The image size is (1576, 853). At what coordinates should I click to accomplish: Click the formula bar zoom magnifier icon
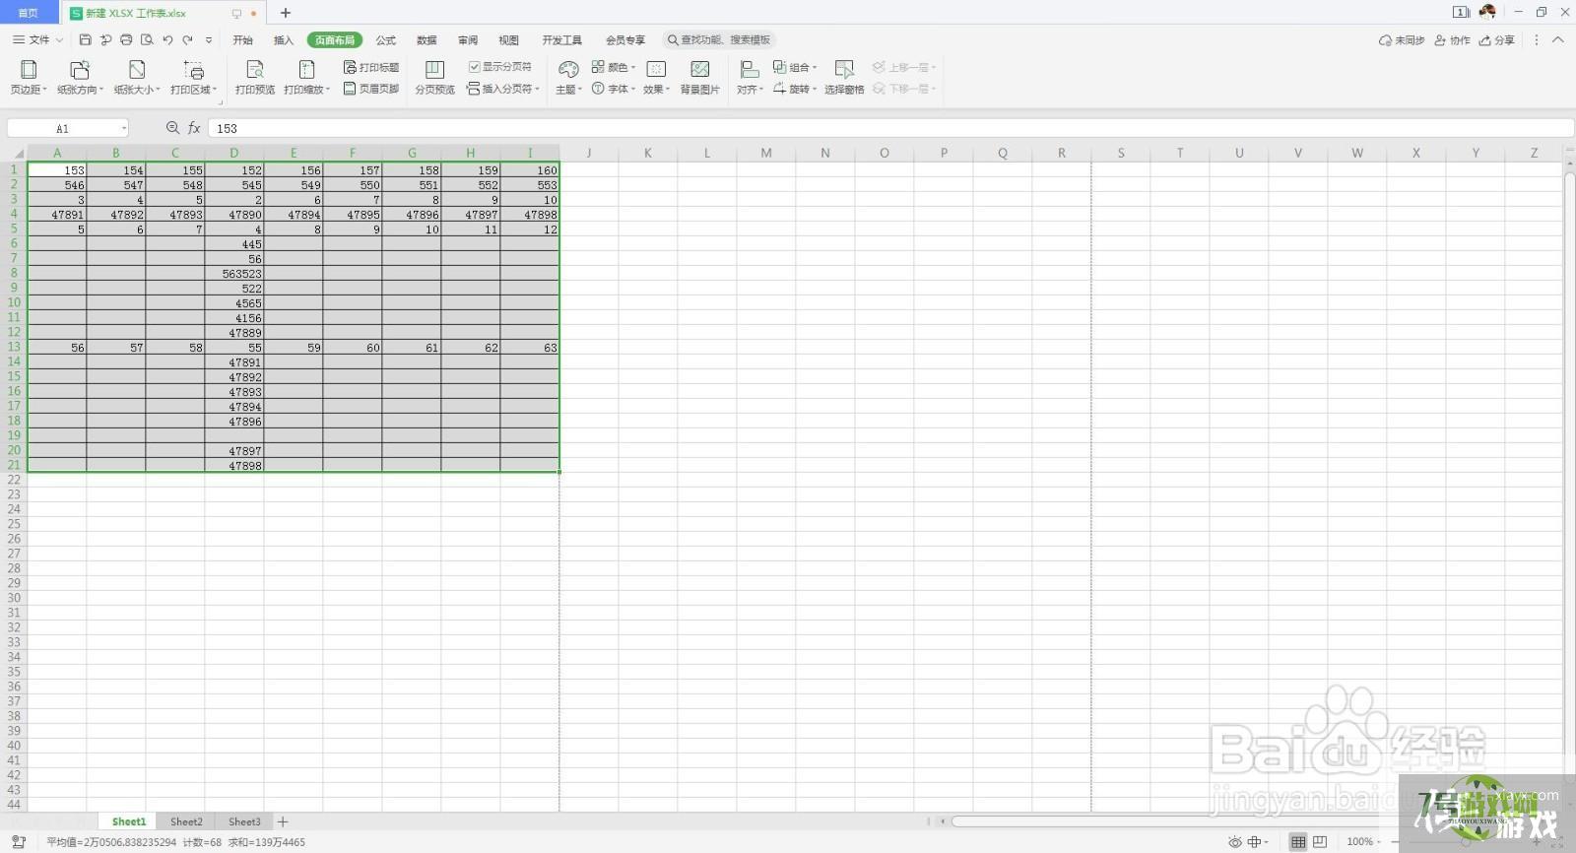coord(172,128)
